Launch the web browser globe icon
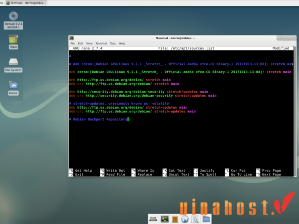Image resolution: width=299 pixels, height=224 pixels. pos(185,219)
